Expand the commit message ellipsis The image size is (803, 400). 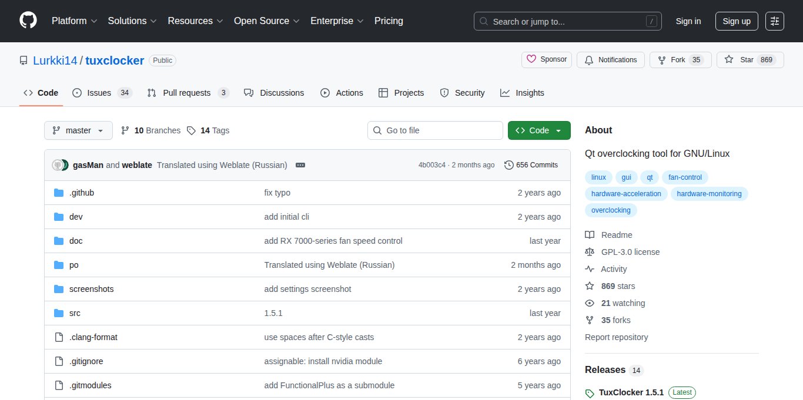pos(300,165)
